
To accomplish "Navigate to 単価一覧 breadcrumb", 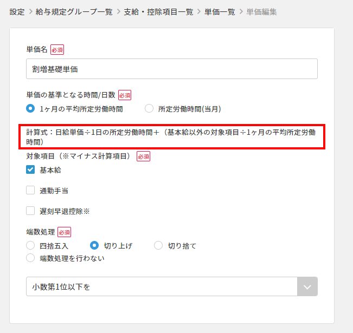I will click(x=220, y=11).
